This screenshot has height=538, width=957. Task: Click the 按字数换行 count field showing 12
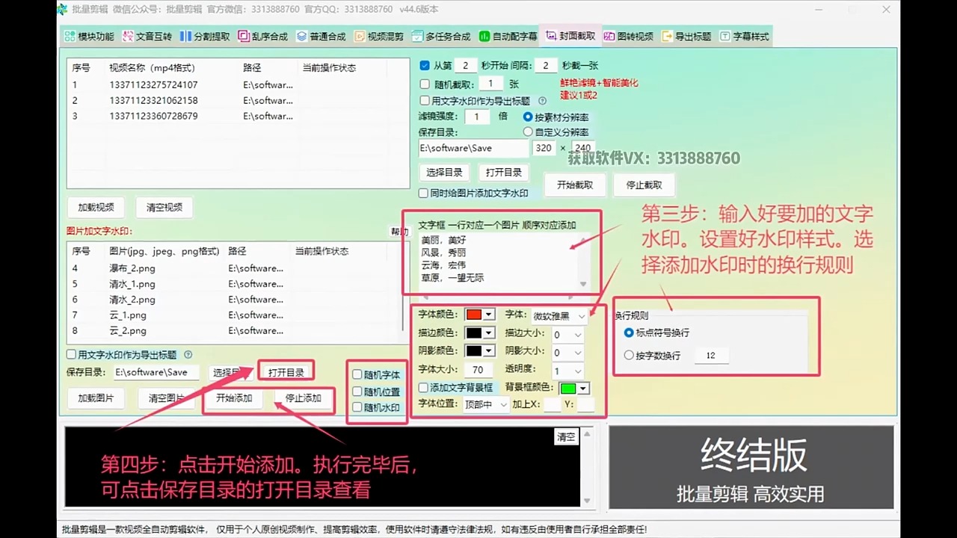pos(711,356)
